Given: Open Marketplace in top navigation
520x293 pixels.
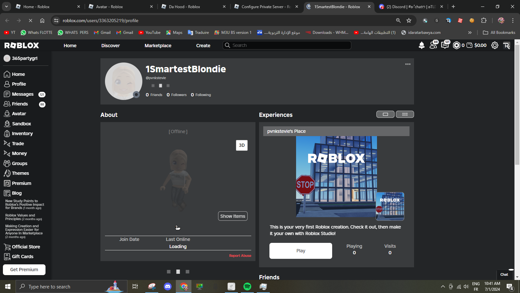Looking at the screenshot, I should (158, 46).
